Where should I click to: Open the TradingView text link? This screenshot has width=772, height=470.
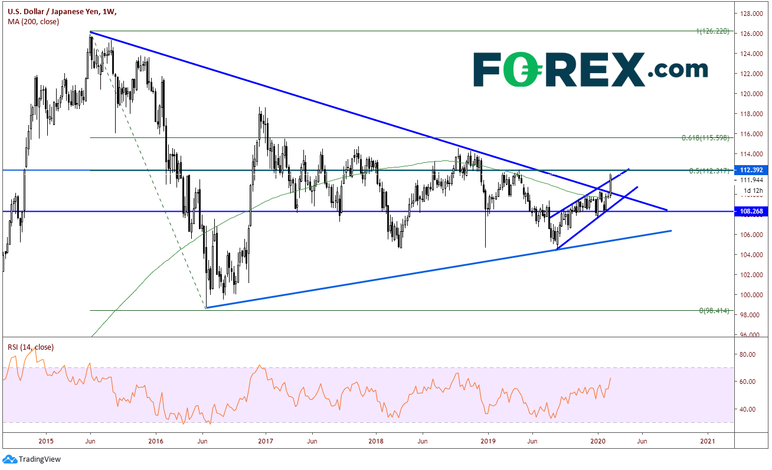coord(39,459)
